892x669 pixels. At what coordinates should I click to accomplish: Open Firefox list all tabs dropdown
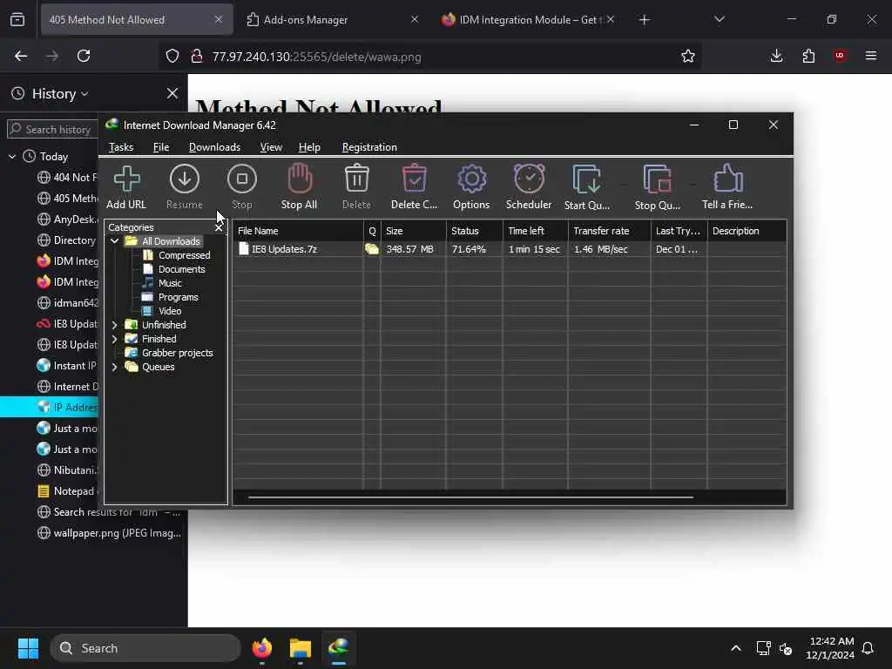(719, 19)
